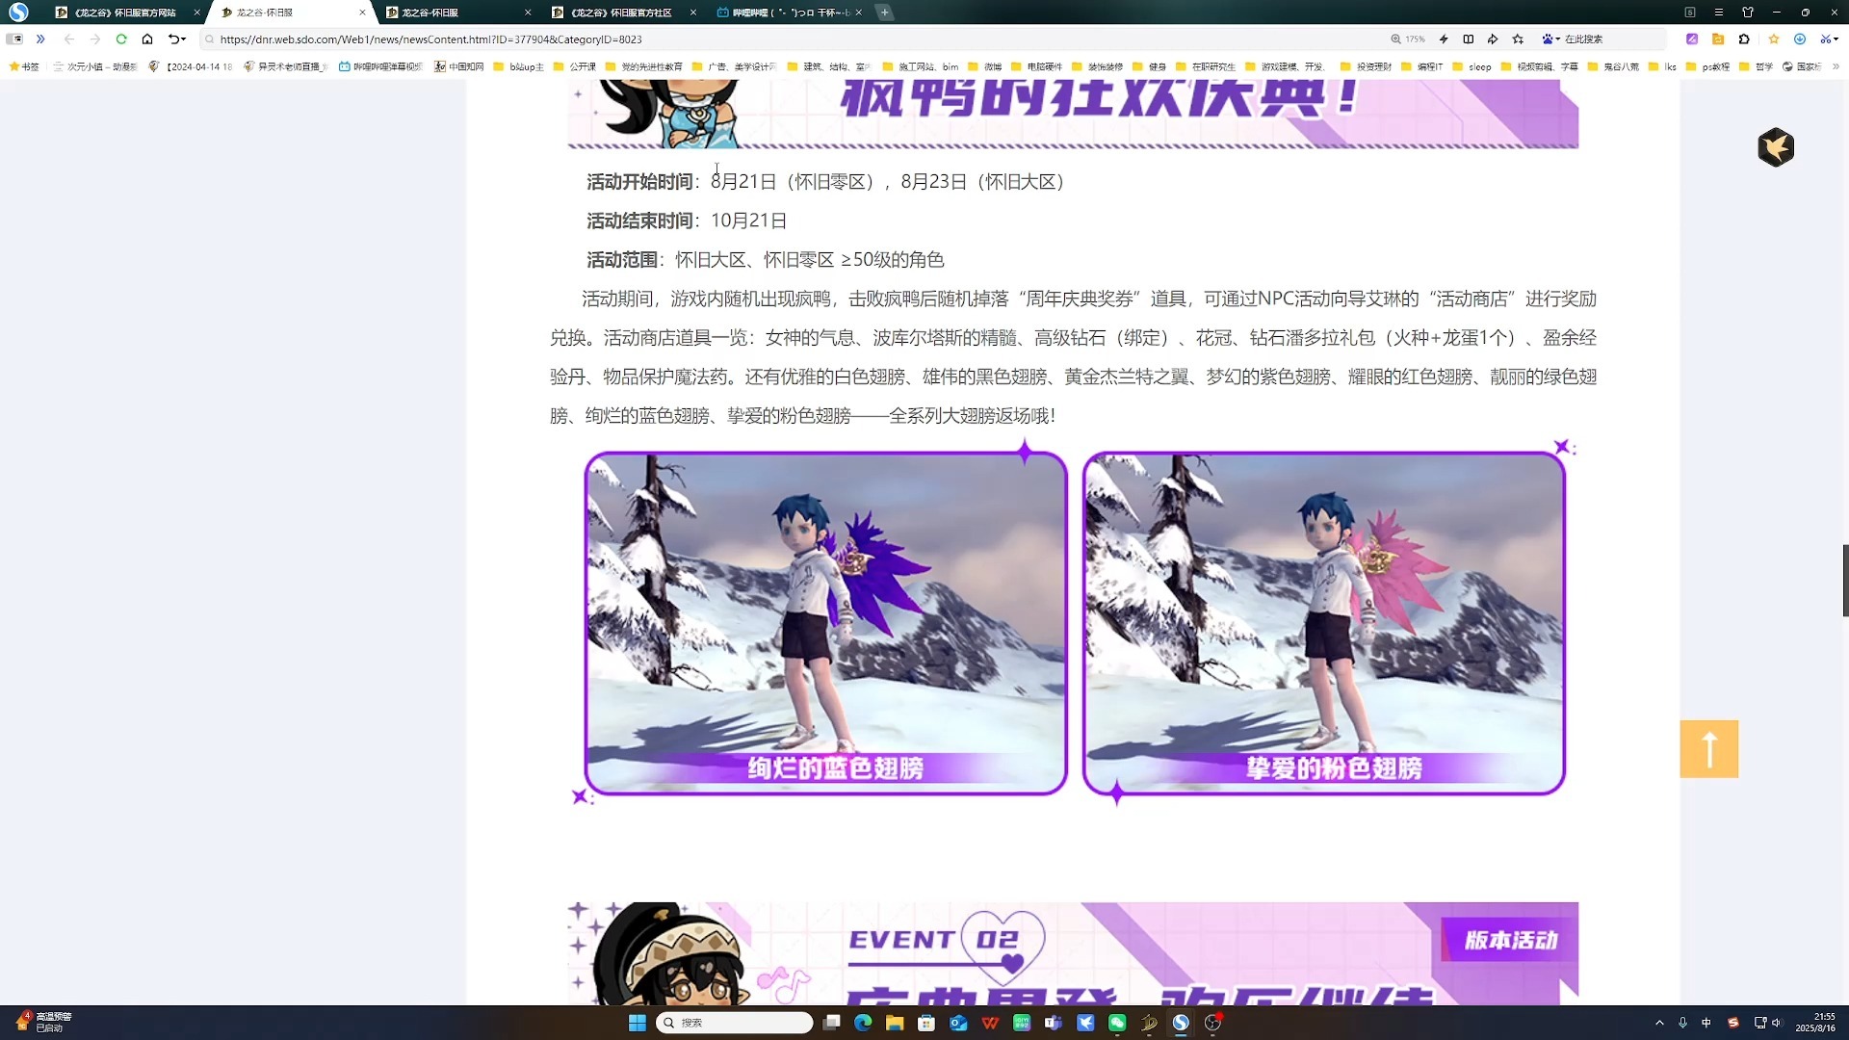Open the skin (shirt) icon in the title bar

(x=1748, y=13)
